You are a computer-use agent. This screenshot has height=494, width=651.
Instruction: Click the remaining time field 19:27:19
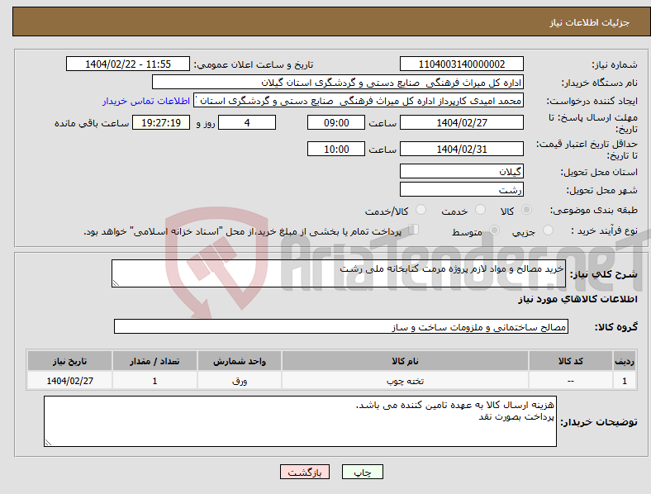[x=161, y=122]
